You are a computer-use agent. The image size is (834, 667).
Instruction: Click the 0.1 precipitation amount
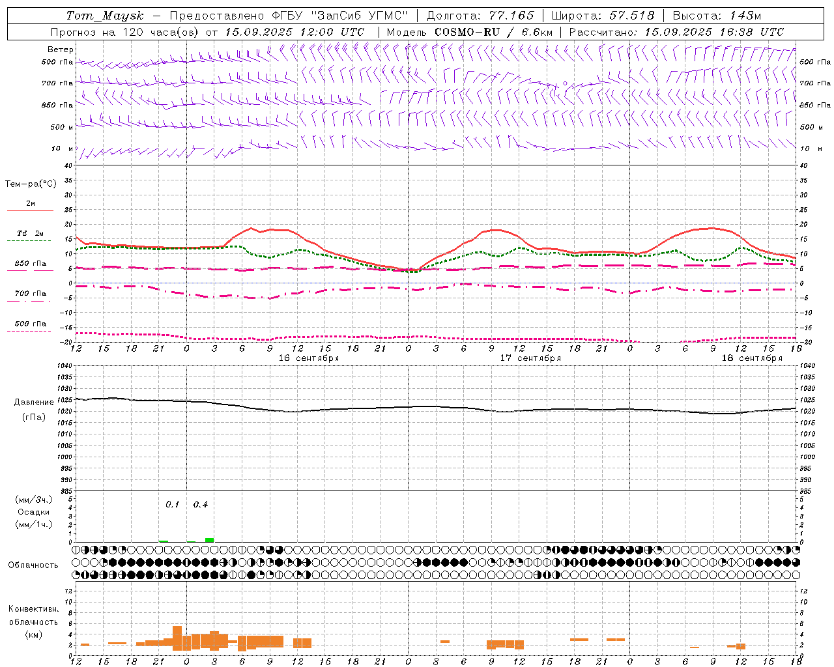(172, 505)
